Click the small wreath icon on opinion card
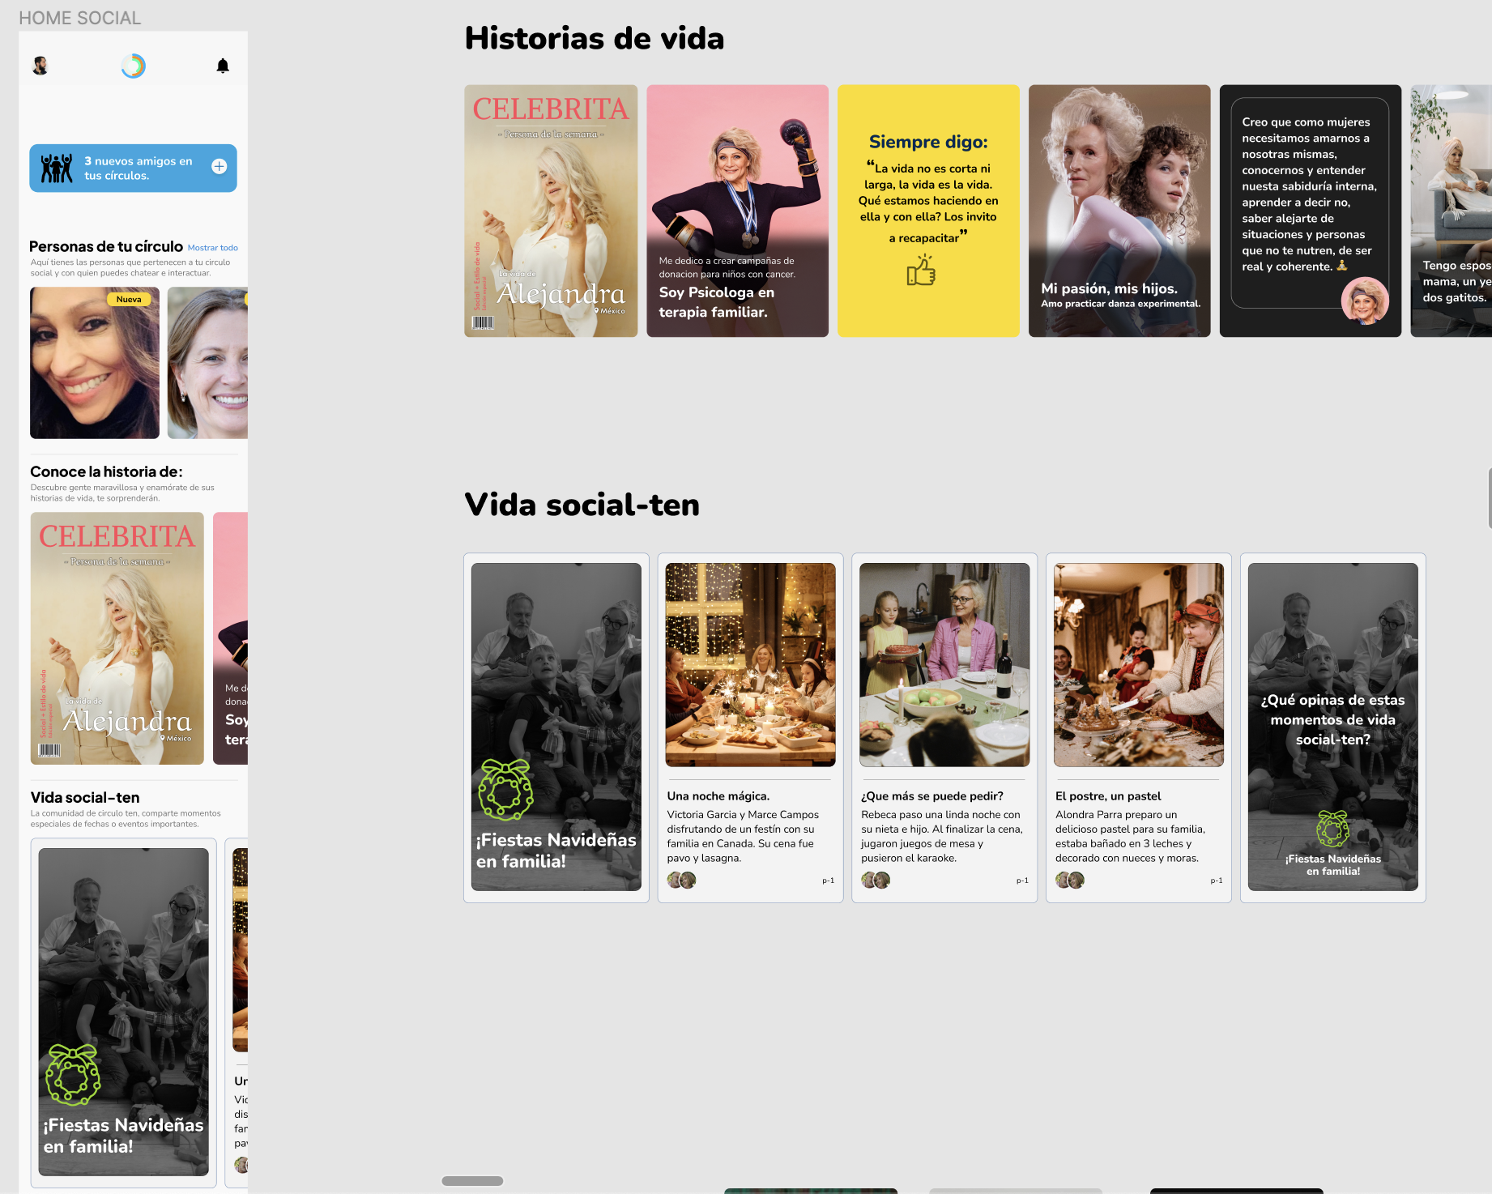The image size is (1492, 1194). [x=1332, y=829]
